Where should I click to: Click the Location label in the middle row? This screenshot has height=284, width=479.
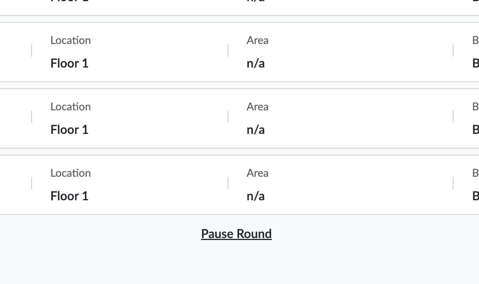click(x=71, y=107)
